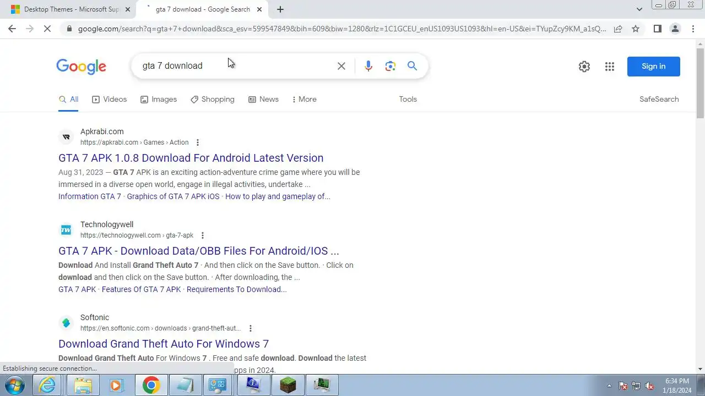Viewport: 705px width, 396px height.
Task: Bookmark this page with the star icon
Action: (636, 29)
